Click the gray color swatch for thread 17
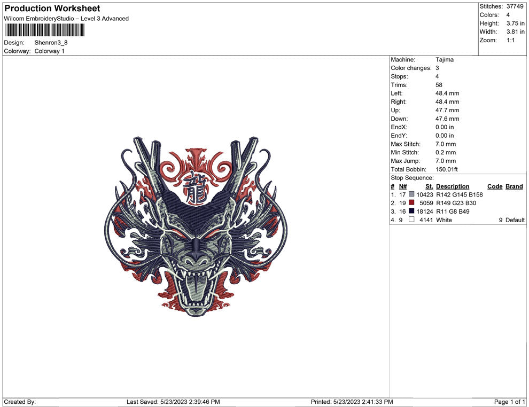 (x=411, y=194)
